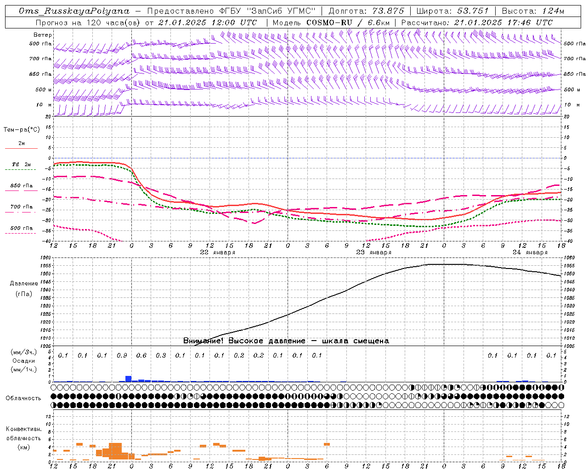Click the 500 гПа temperature legend label
Screen dimensions: 588x470
pos(22,228)
